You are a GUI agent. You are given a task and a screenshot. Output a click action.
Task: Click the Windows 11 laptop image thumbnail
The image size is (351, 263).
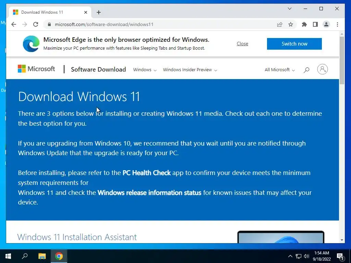tap(281, 237)
